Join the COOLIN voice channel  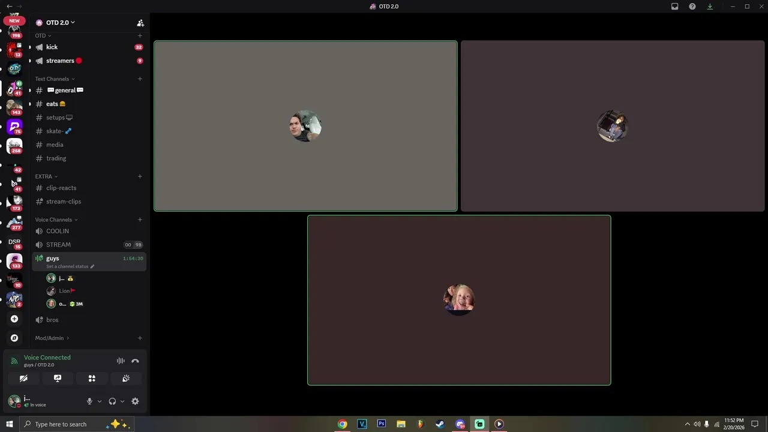pyautogui.click(x=89, y=231)
